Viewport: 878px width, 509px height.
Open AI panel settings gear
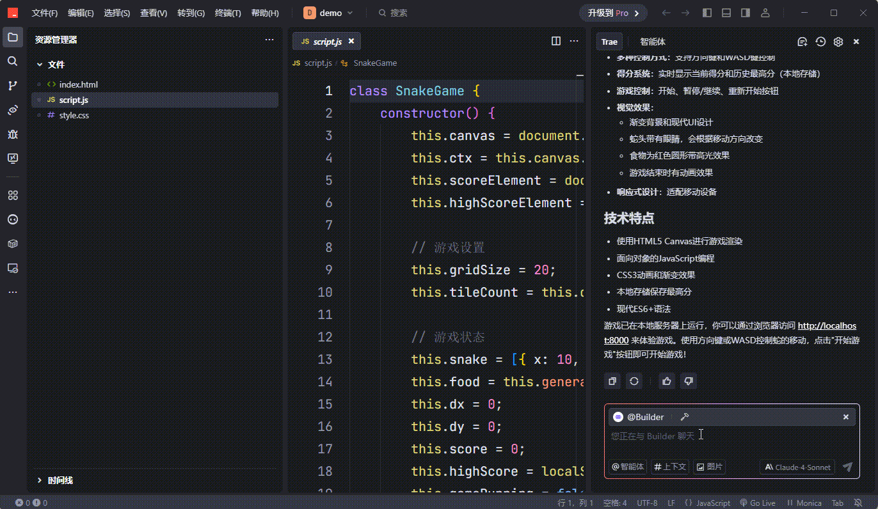click(838, 42)
